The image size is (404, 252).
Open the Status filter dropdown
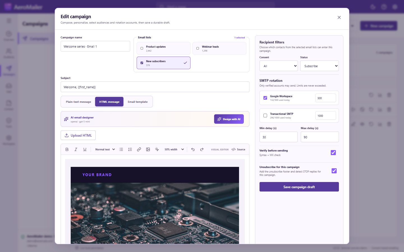click(x=320, y=66)
